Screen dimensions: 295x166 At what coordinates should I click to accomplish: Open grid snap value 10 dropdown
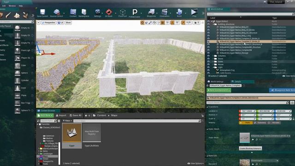(167, 23)
